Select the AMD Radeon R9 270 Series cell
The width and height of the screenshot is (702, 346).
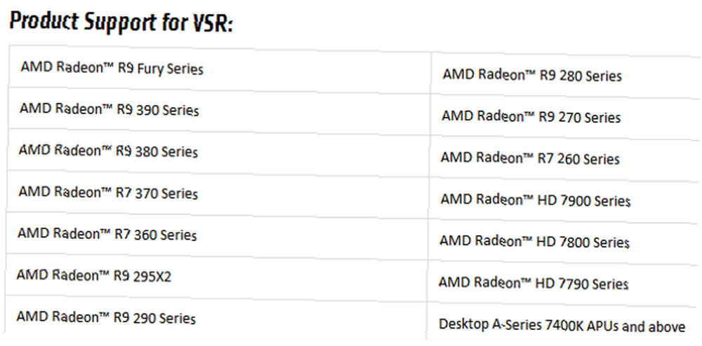pyautogui.click(x=566, y=117)
